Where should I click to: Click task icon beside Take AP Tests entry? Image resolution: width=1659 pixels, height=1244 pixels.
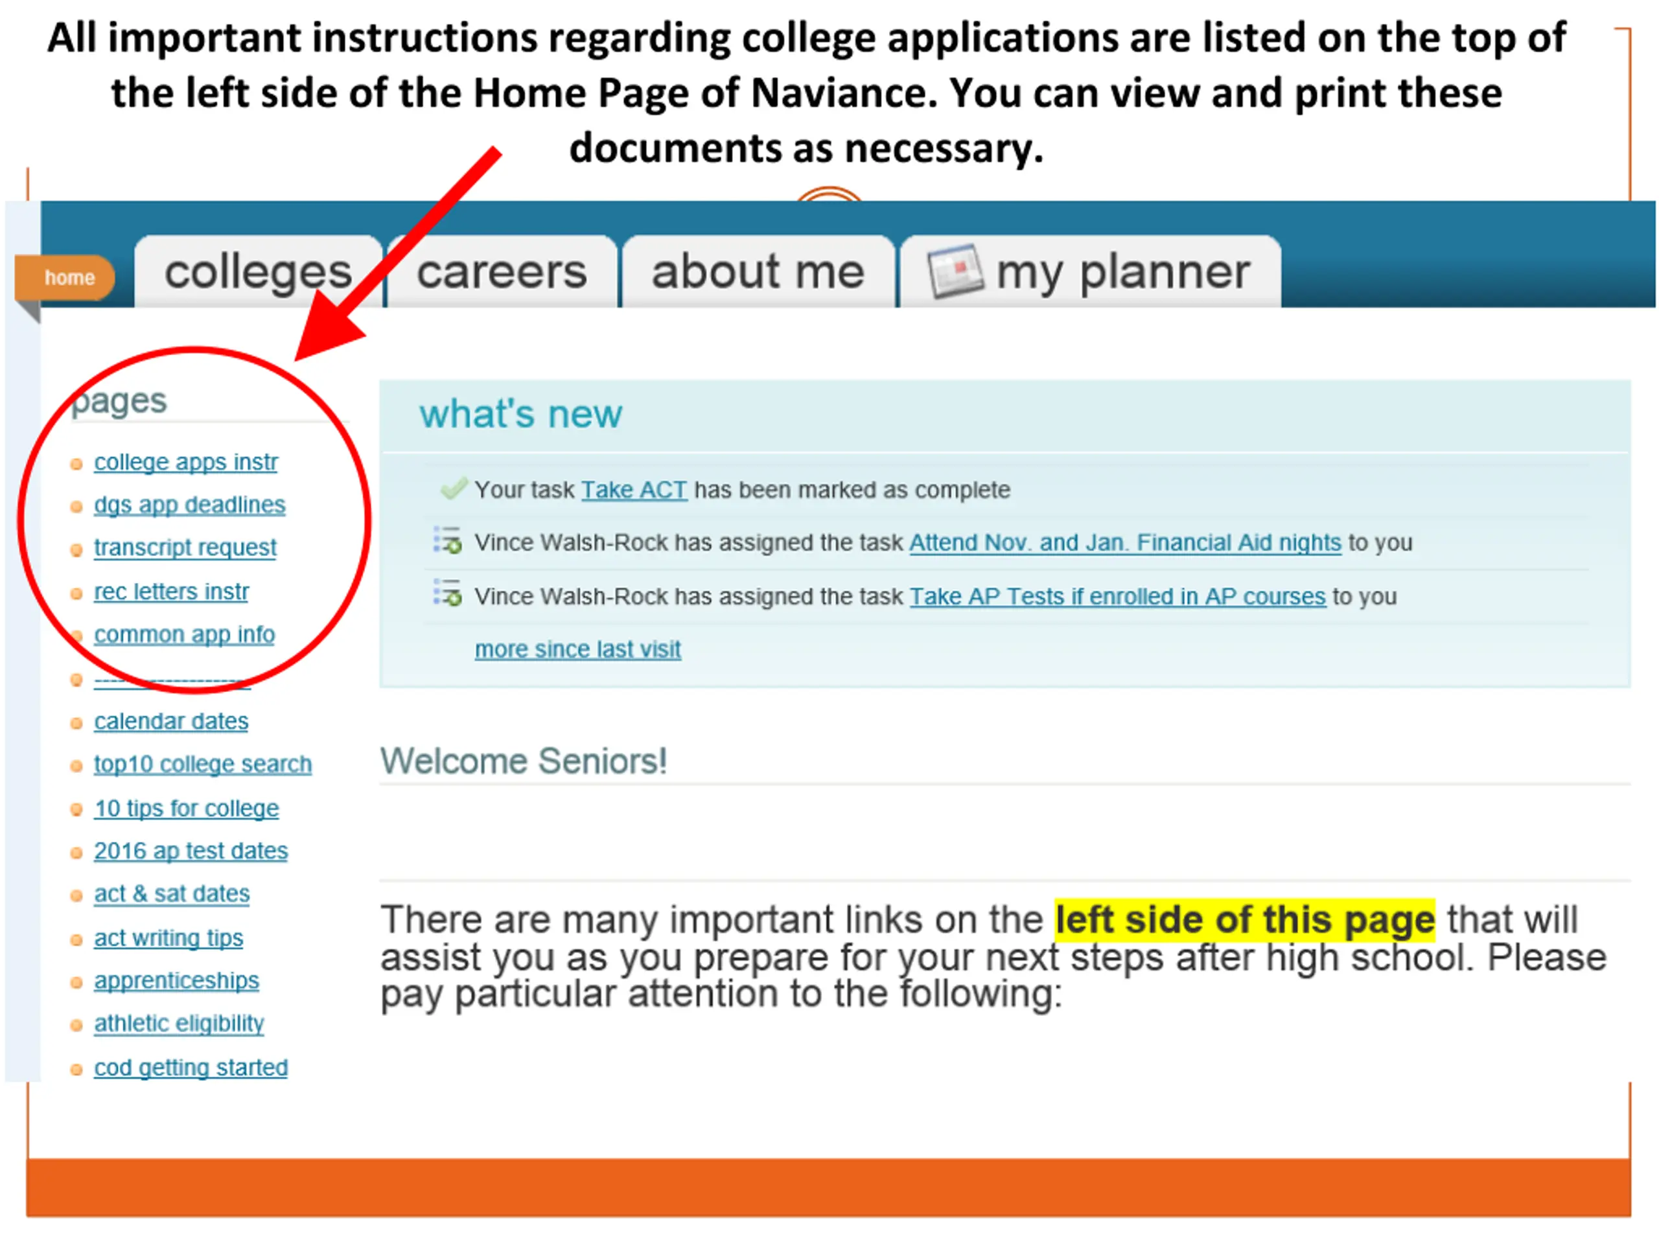point(448,593)
